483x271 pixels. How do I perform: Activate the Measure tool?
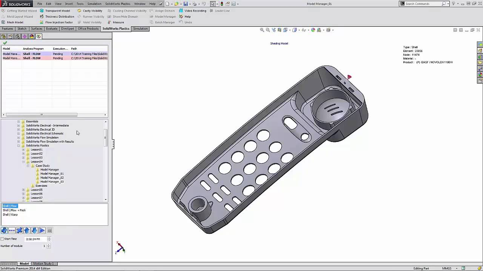click(x=115, y=22)
